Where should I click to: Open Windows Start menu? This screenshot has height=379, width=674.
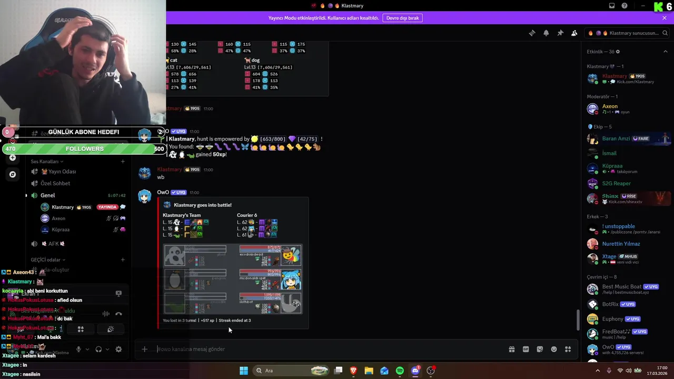244,371
